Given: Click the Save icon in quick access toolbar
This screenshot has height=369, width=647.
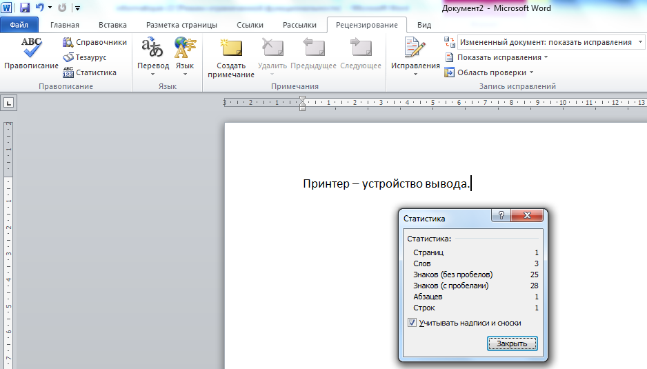Looking at the screenshot, I should point(25,8).
